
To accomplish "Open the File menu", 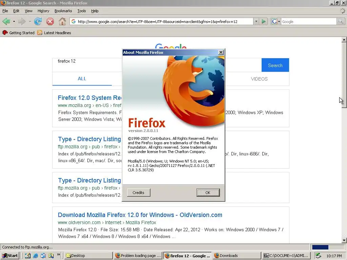I will pyautogui.click(x=5, y=11).
